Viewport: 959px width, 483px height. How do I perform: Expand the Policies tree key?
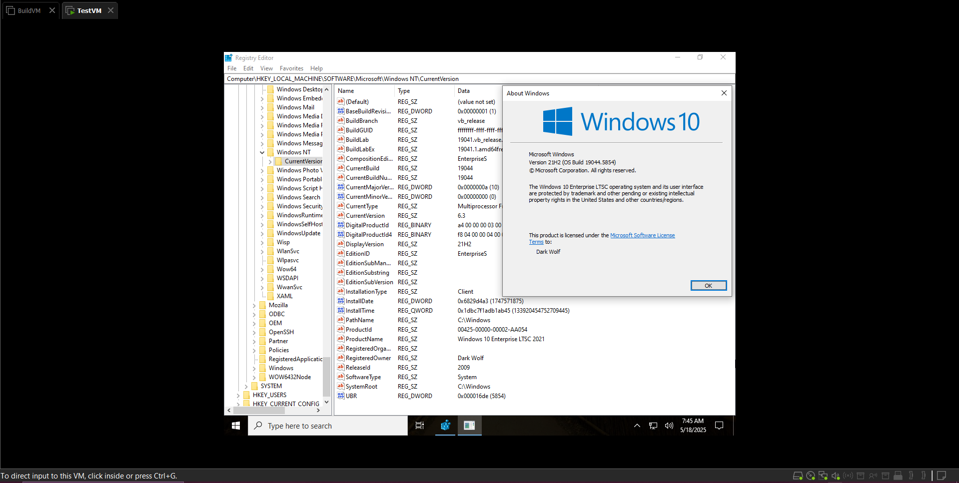click(254, 350)
